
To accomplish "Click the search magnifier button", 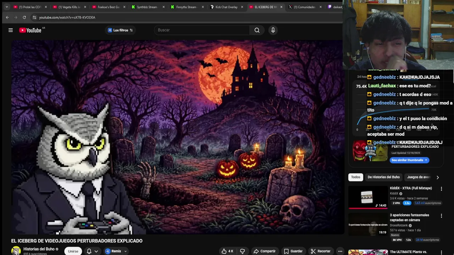I will tap(257, 30).
